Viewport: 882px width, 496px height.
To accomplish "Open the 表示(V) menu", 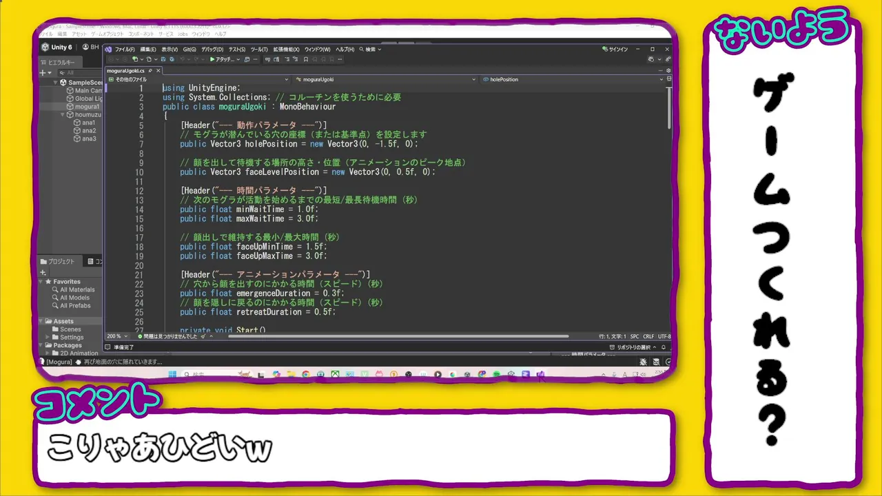I will (170, 50).
